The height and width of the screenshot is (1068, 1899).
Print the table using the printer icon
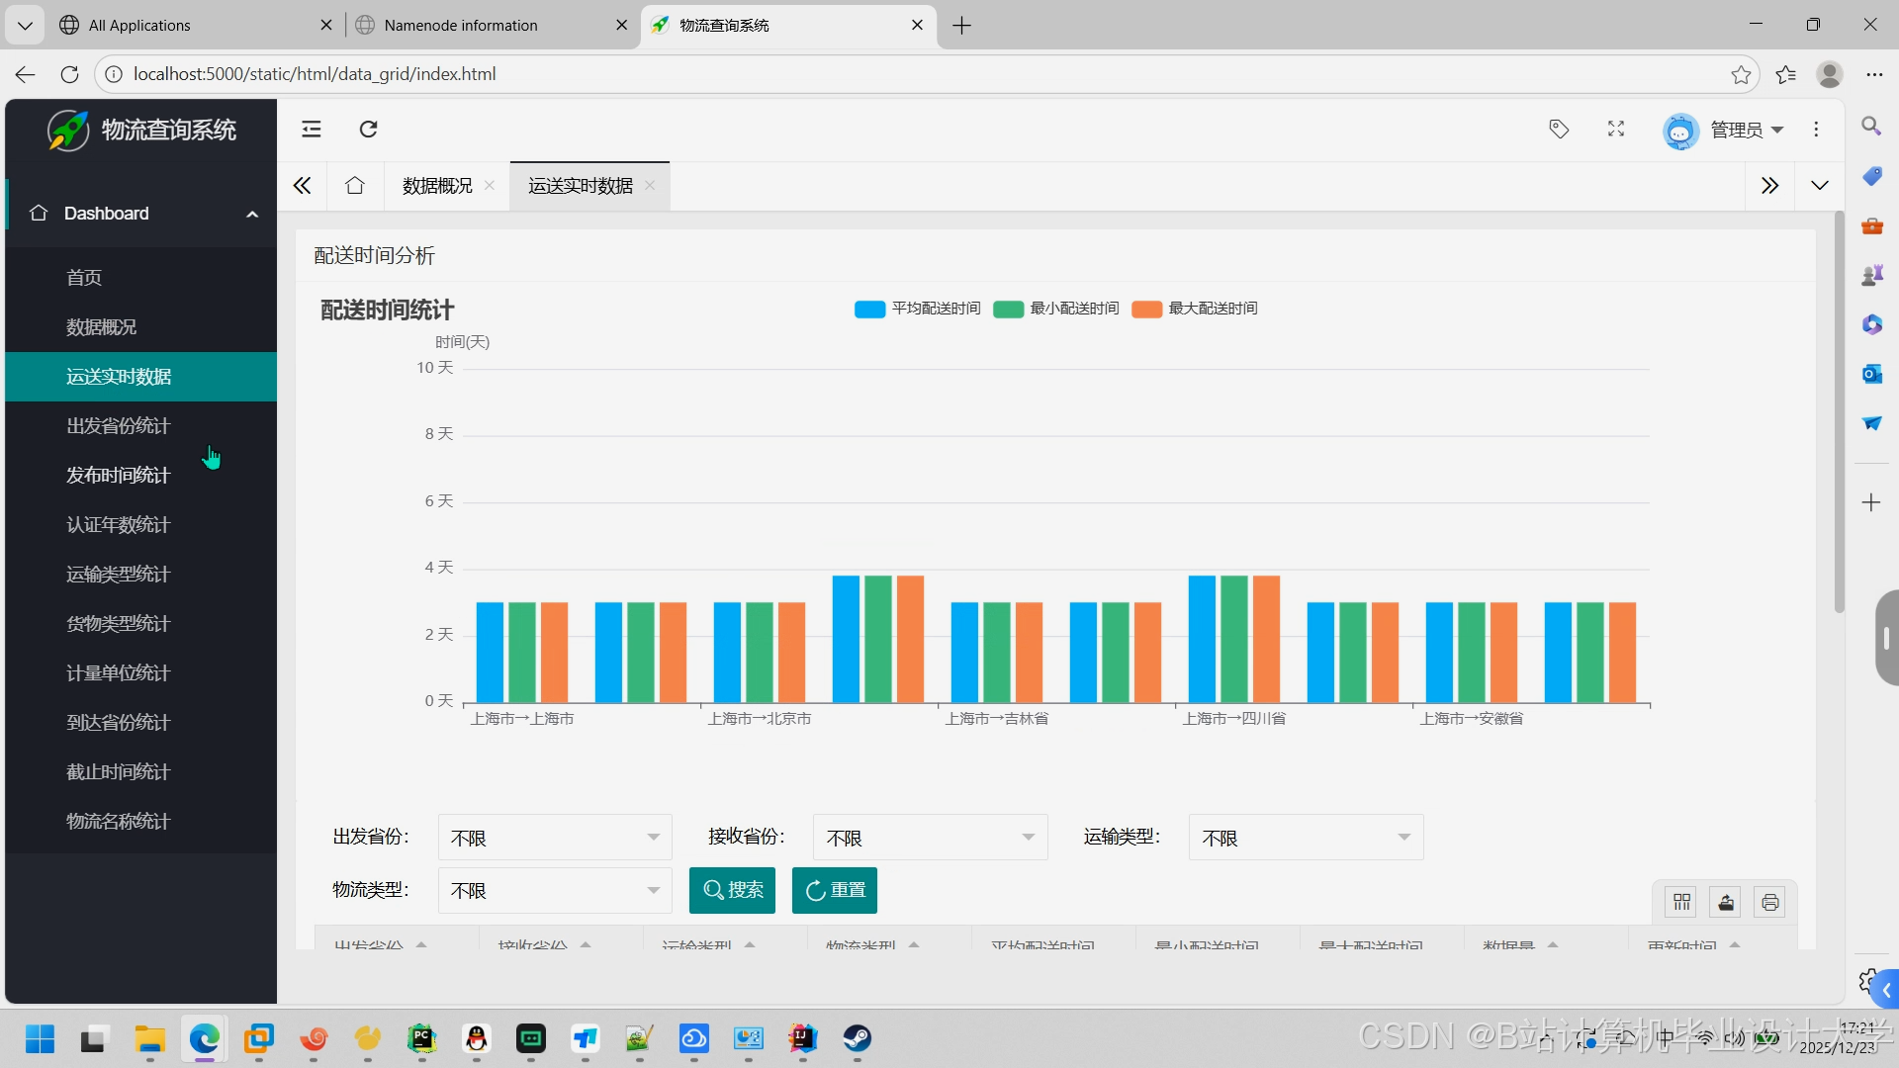click(1769, 901)
